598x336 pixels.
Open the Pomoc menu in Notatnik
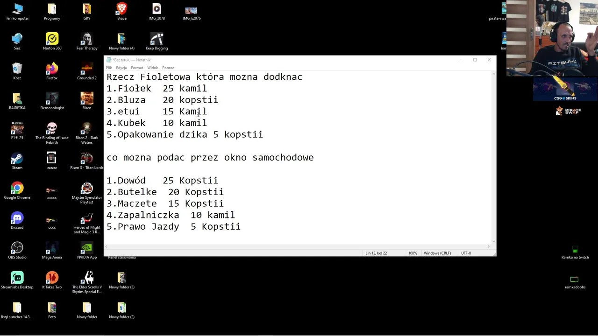pos(168,68)
